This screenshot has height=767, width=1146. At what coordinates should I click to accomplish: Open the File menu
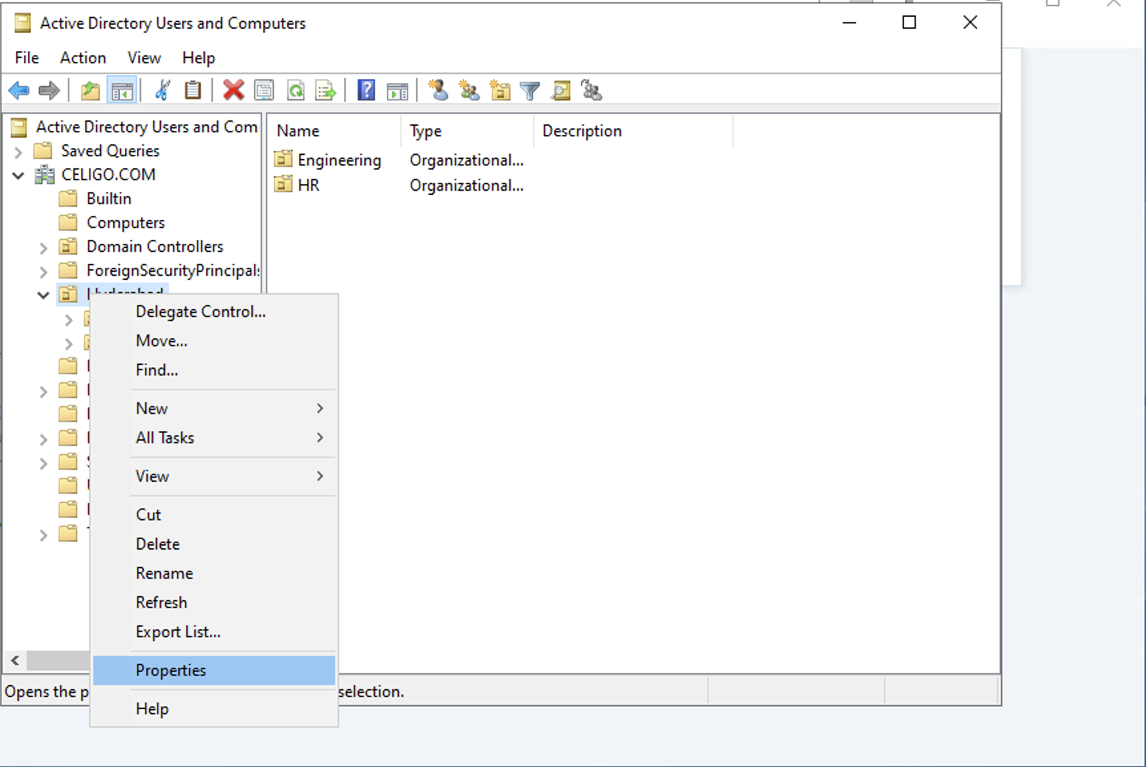27,58
